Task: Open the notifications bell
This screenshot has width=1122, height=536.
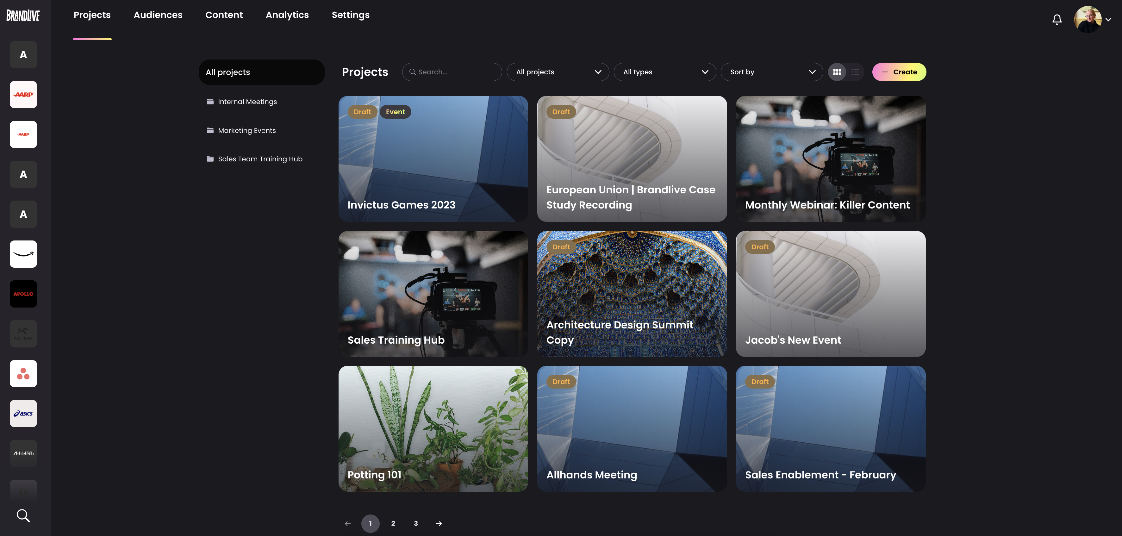Action: 1057,19
